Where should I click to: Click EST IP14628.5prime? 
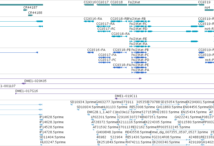coord(41,120)
